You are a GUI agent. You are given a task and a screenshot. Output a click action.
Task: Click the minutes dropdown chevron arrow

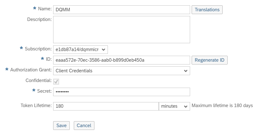tap(185, 106)
